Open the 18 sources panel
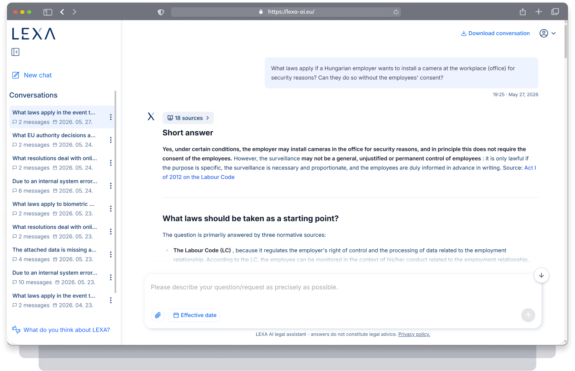Image resolution: width=575 pixels, height=371 pixels. [188, 118]
